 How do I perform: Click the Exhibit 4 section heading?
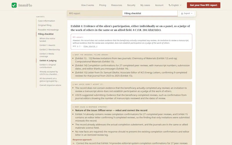(x=130, y=28)
